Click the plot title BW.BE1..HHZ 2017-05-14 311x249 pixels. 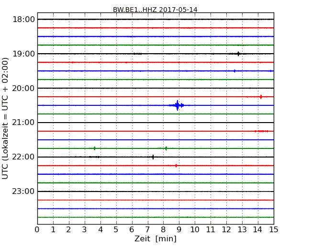click(155, 10)
